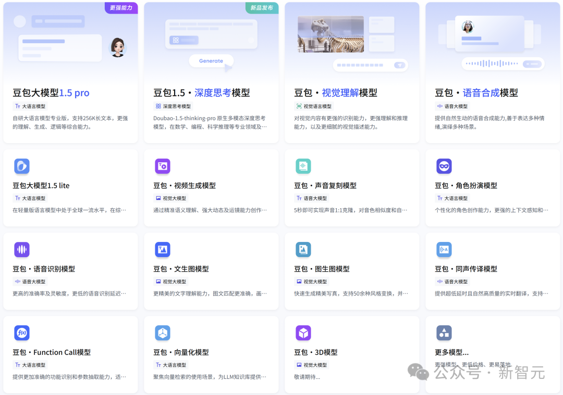Screen dimensions: 563x395
Task: Open the 豆包·图生图模型 icon
Action: pyautogui.click(x=303, y=249)
